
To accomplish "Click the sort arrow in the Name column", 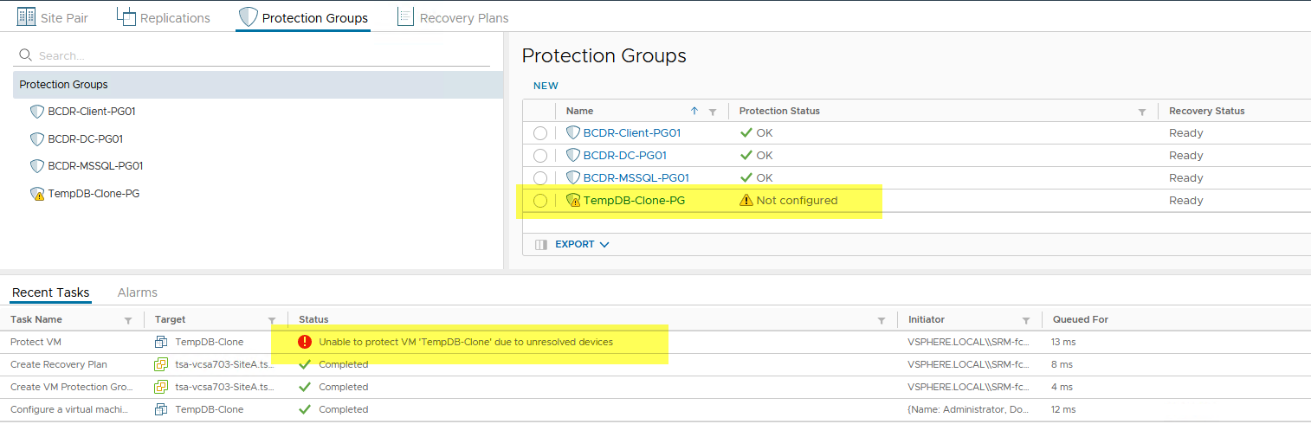I will tap(694, 111).
